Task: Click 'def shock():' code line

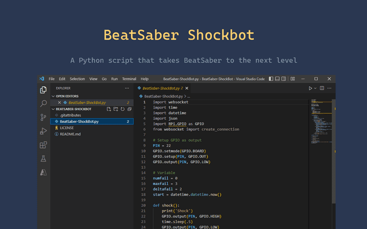Action: tap(166, 205)
